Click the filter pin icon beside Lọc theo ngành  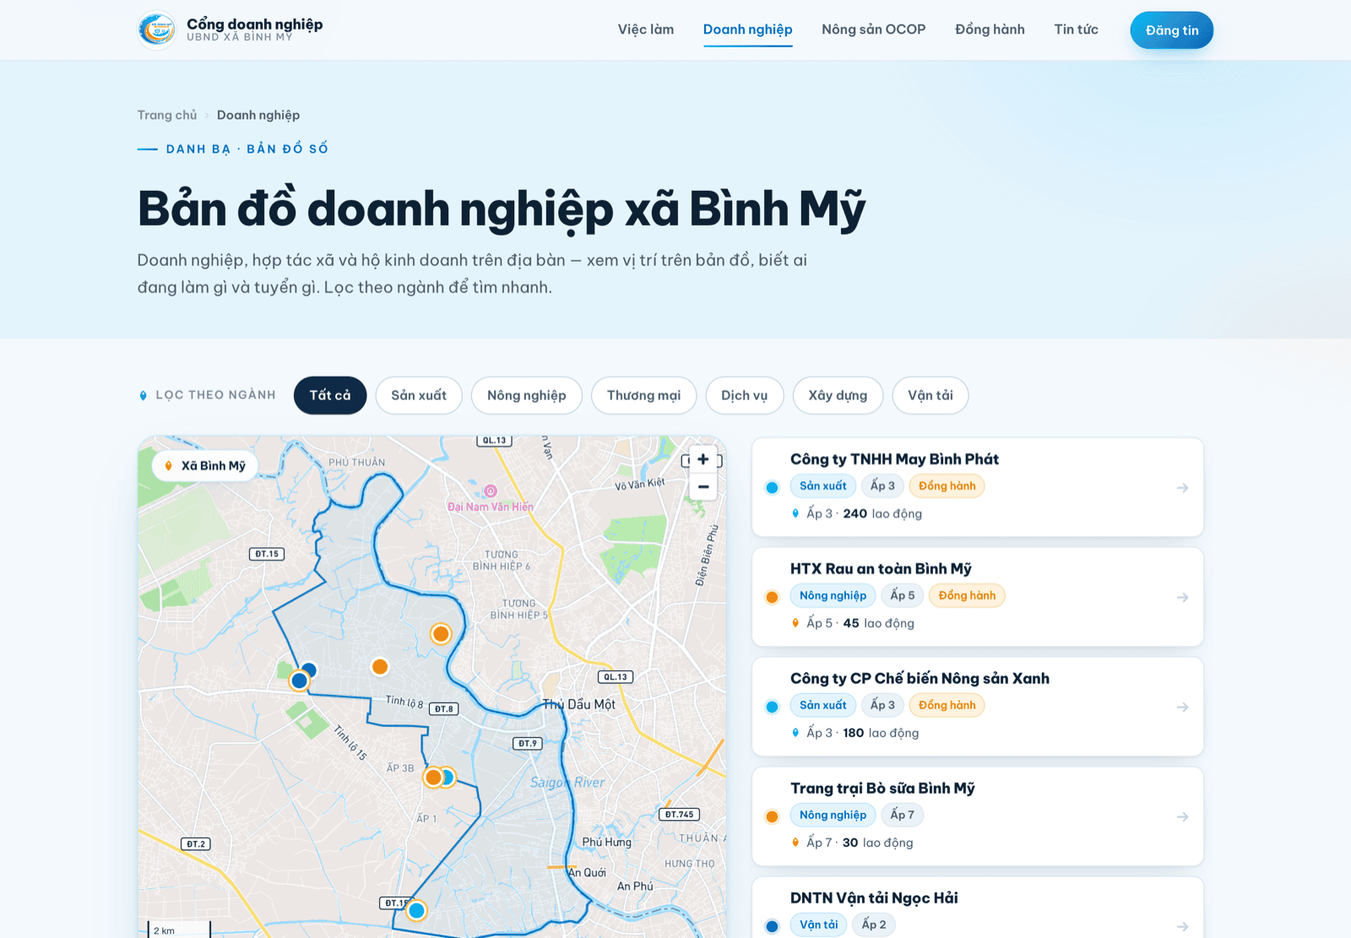pyautogui.click(x=143, y=395)
